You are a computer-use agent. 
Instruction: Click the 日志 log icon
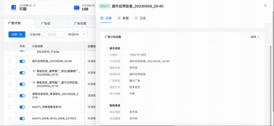tap(136, 18)
